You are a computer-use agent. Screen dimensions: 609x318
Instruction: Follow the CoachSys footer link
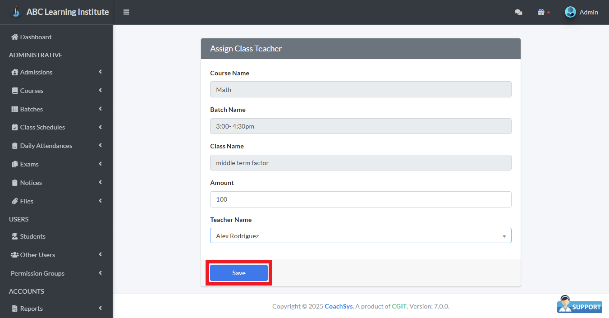(x=339, y=306)
